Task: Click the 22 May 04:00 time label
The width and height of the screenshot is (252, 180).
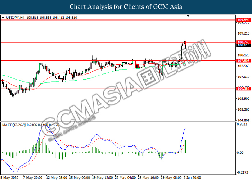Action: pos(126,177)
